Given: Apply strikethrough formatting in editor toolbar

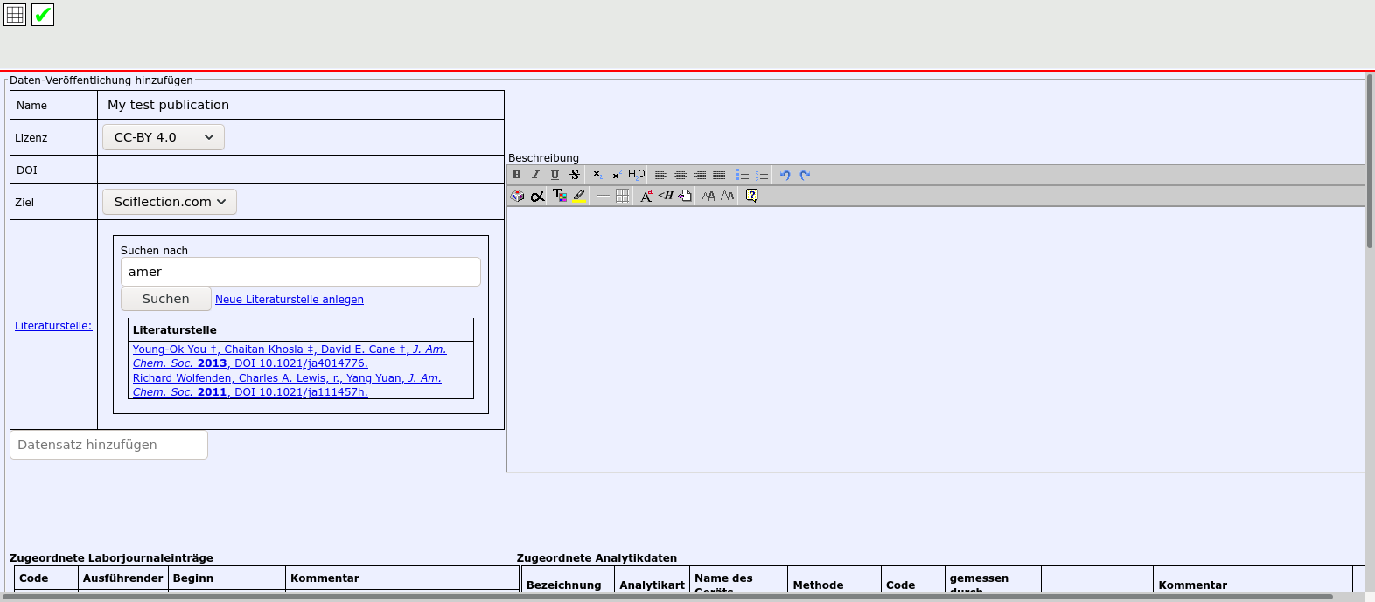Looking at the screenshot, I should pyautogui.click(x=574, y=175).
